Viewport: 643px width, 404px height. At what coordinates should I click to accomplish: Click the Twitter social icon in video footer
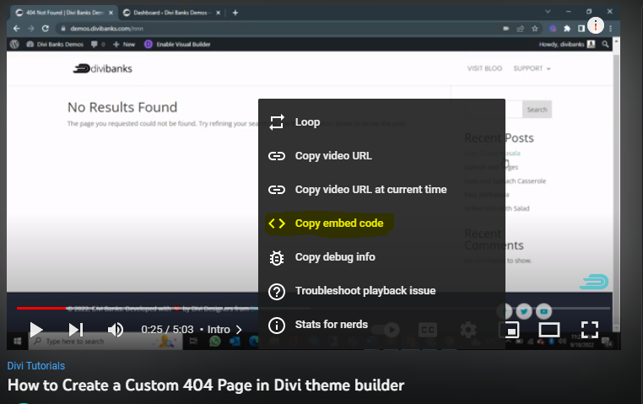pos(524,311)
